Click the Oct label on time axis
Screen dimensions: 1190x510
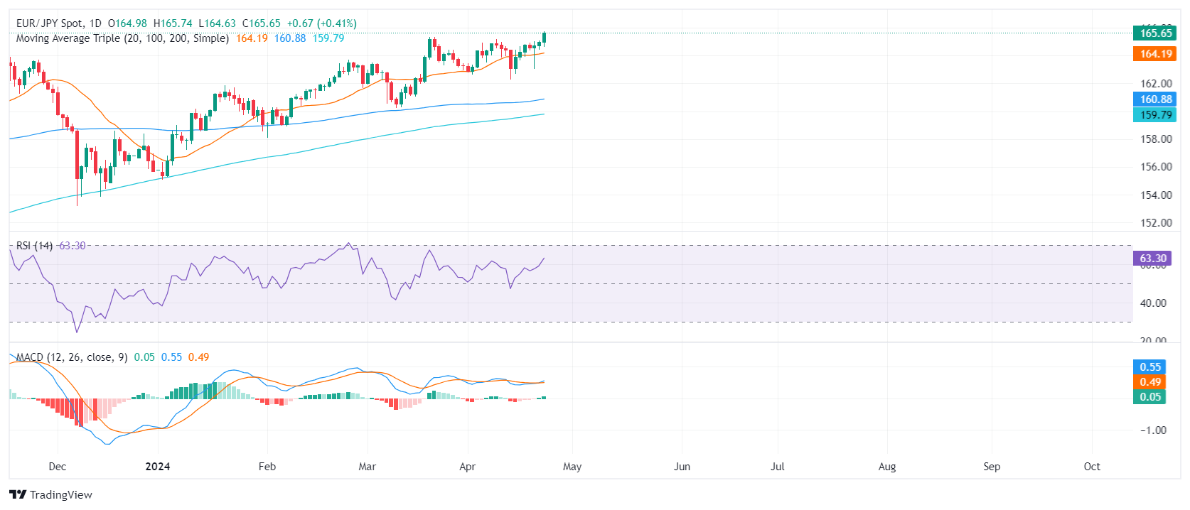coord(1092,467)
